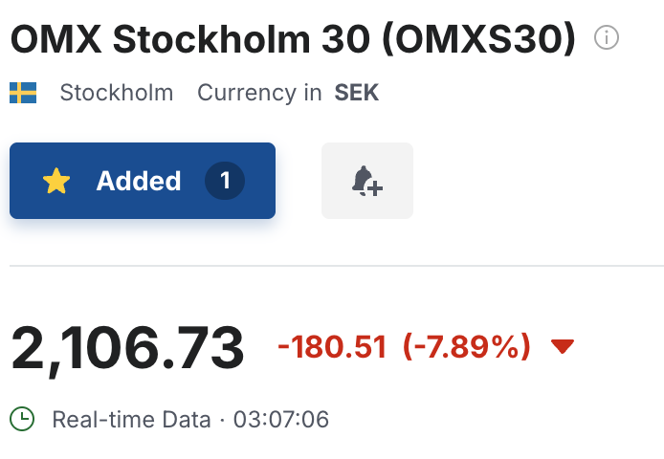The image size is (664, 459).
Task: Click the SEK currency code
Action: (x=357, y=93)
